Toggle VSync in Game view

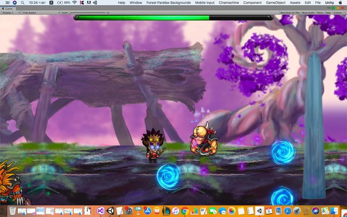tap(320, 13)
